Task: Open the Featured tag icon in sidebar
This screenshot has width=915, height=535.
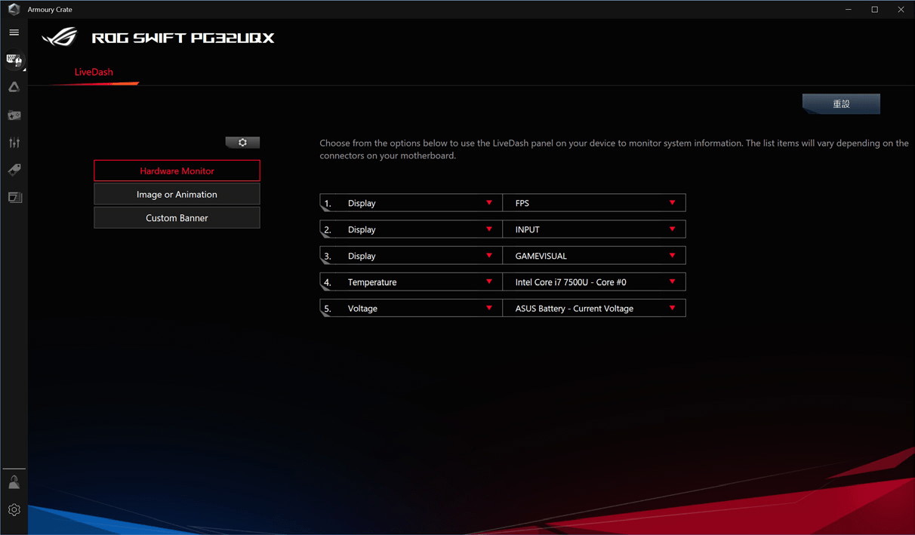Action: (14, 170)
